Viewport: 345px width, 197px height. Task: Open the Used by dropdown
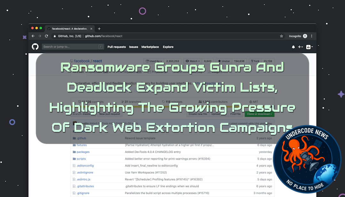(154, 61)
